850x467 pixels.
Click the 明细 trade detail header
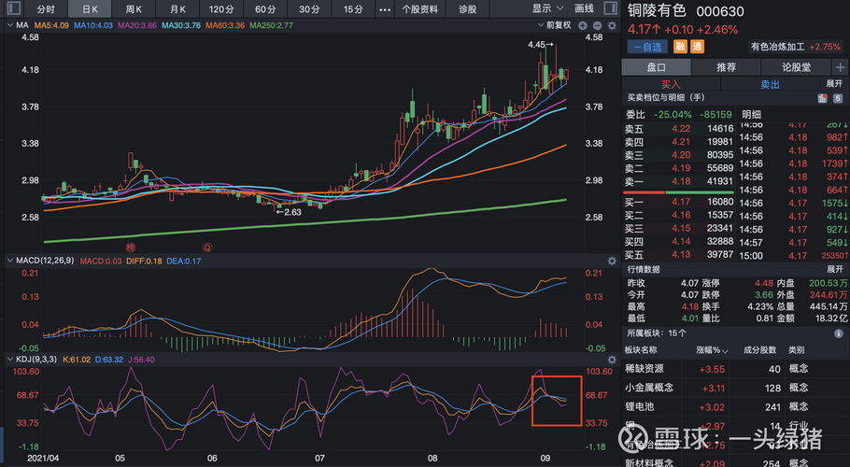pyautogui.click(x=751, y=114)
